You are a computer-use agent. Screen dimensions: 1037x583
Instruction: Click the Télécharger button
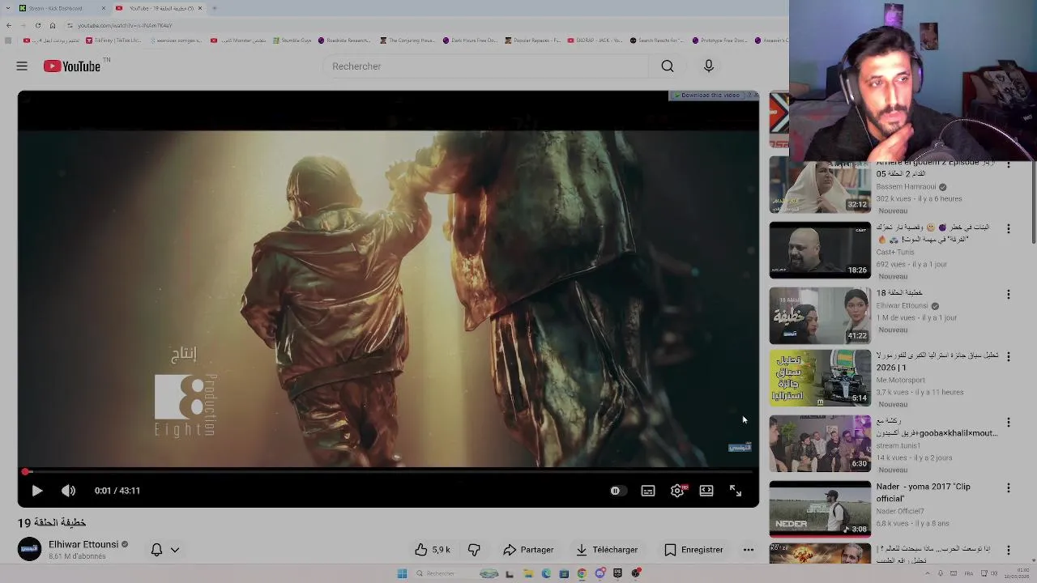coord(607,550)
